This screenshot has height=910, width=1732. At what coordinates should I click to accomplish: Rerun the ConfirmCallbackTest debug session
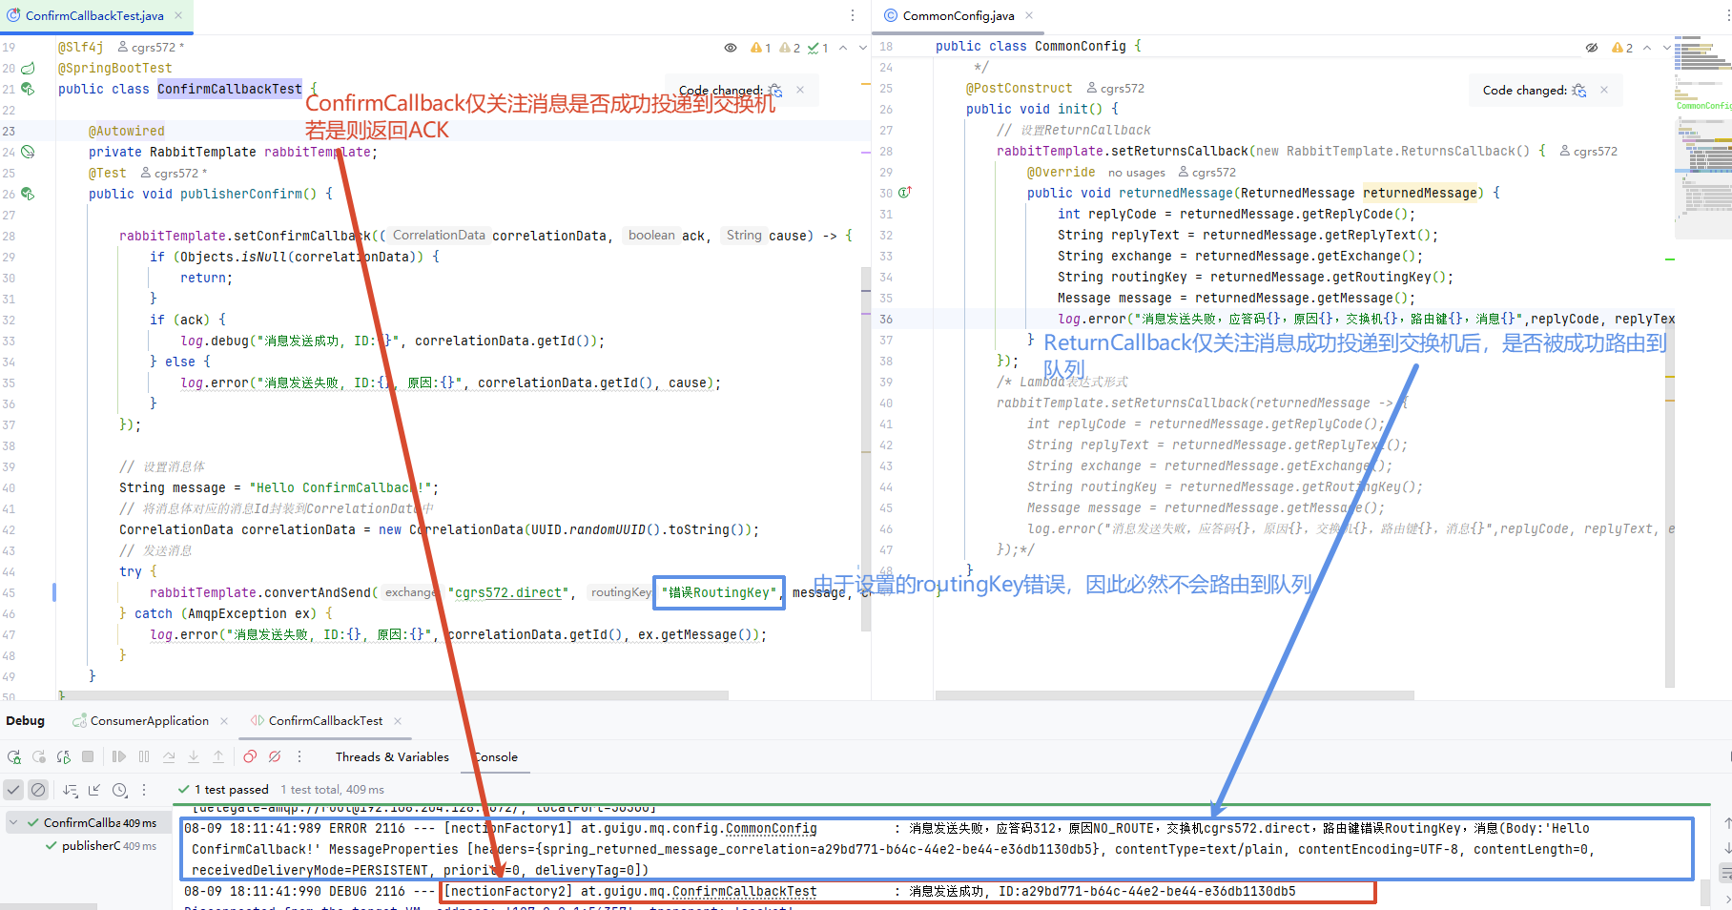(14, 756)
